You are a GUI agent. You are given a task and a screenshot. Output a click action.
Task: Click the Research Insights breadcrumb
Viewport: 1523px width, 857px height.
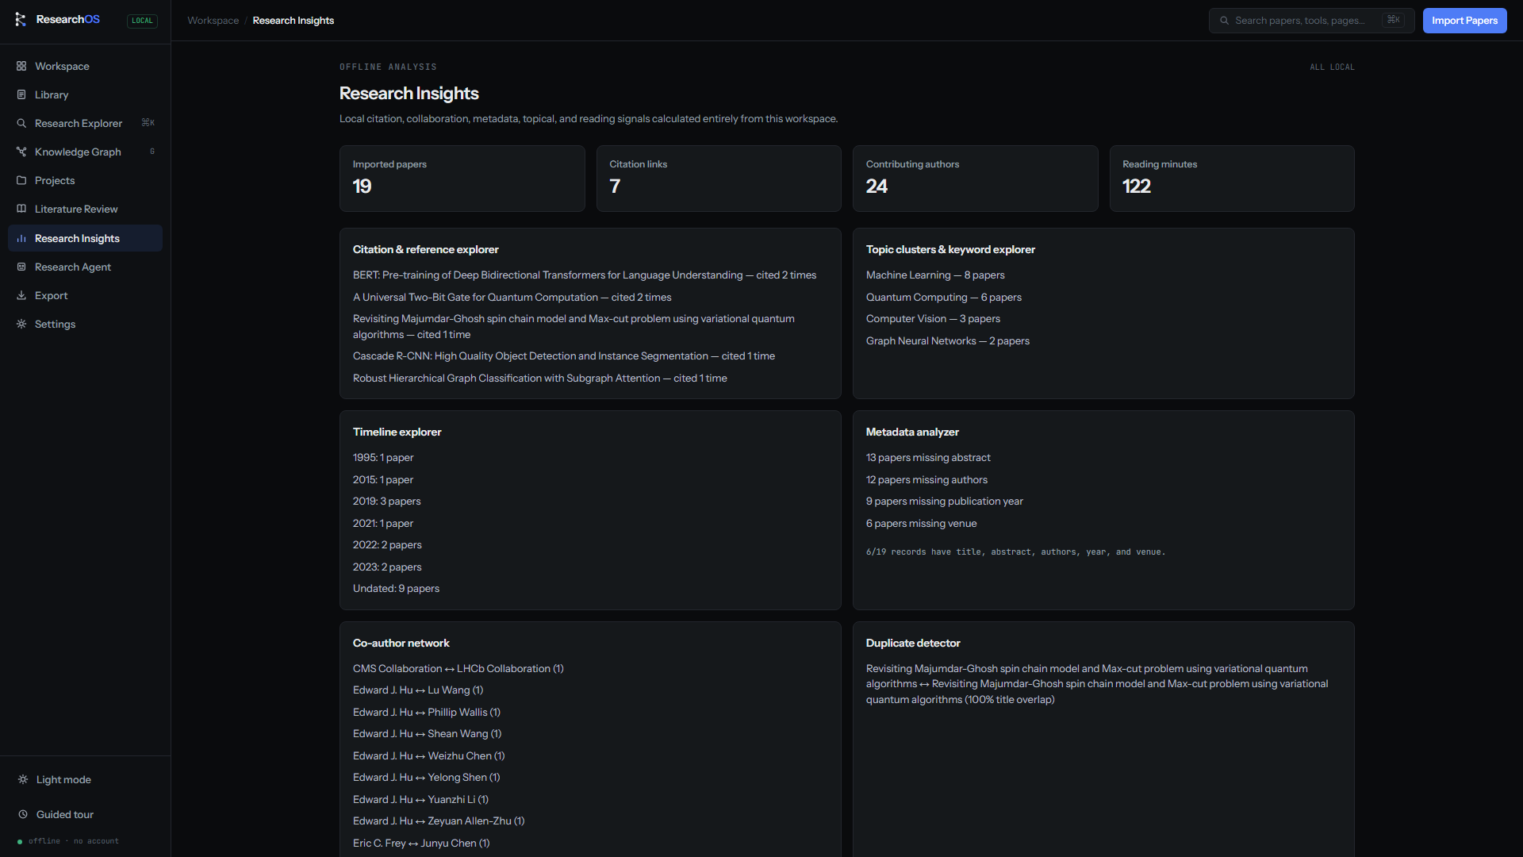click(293, 21)
